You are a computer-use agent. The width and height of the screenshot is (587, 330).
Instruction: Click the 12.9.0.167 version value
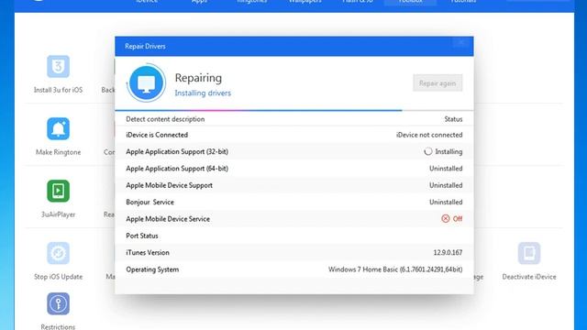(448, 253)
